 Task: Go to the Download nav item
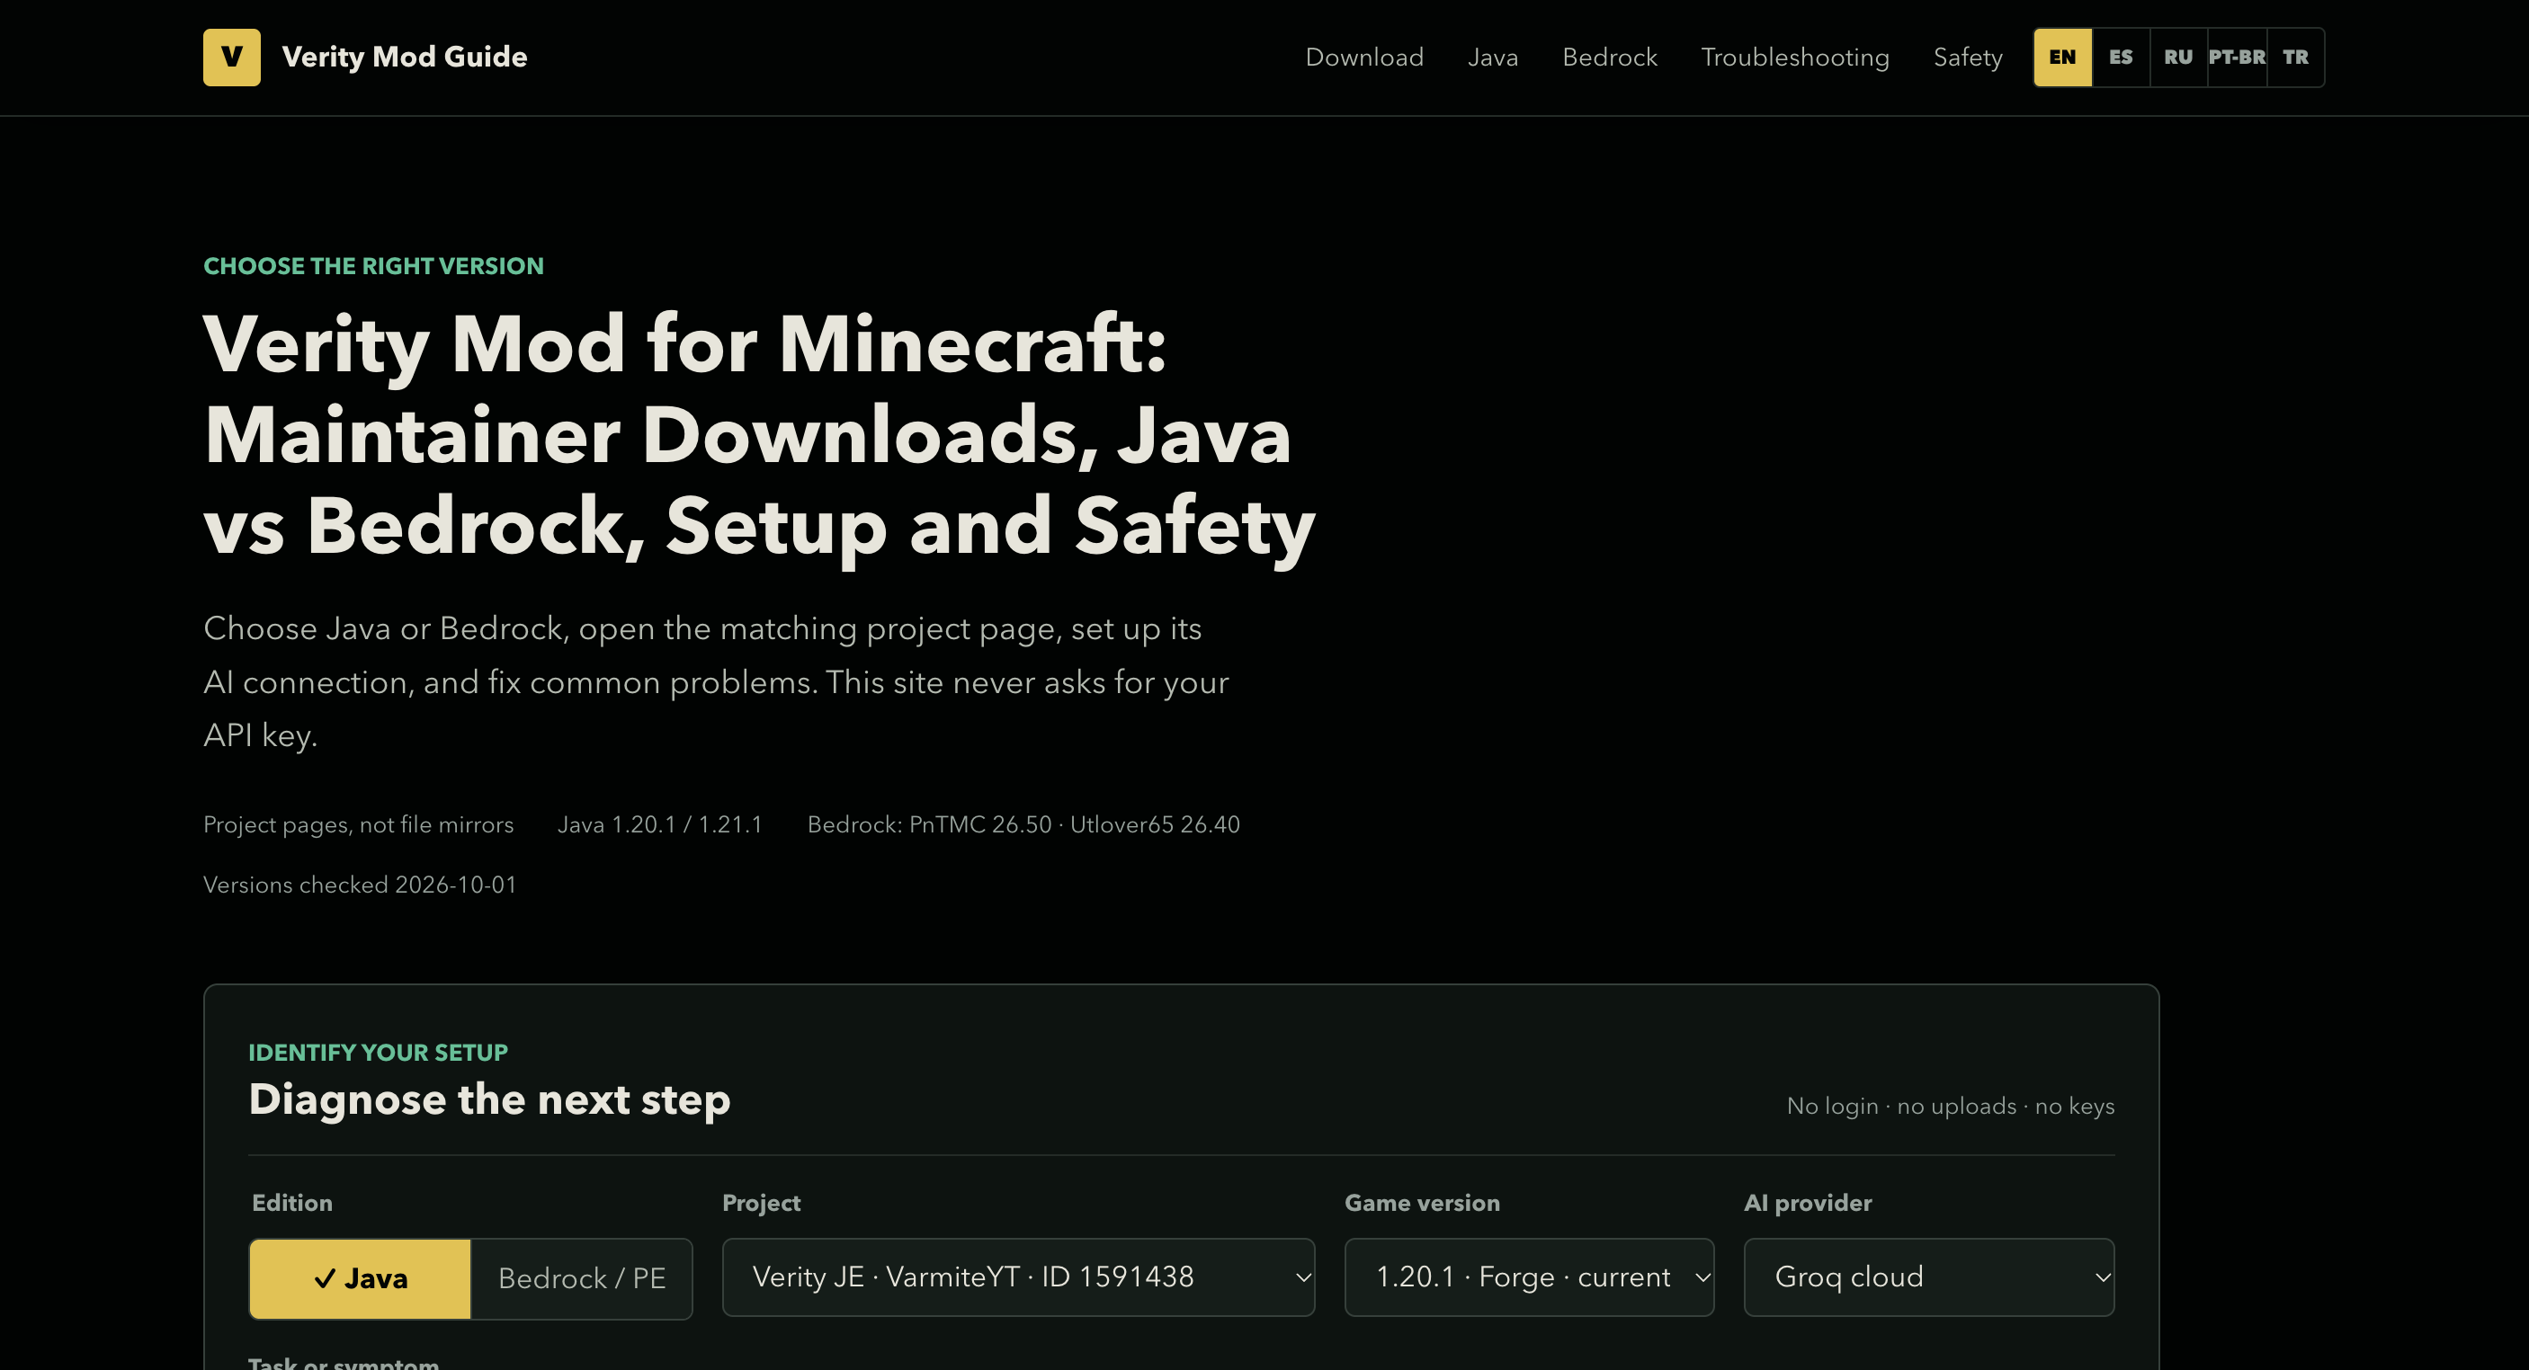click(1363, 57)
